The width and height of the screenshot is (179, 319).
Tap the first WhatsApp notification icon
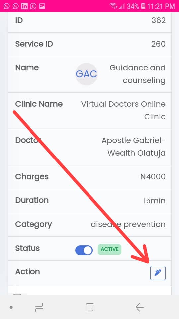(x=7, y=6)
